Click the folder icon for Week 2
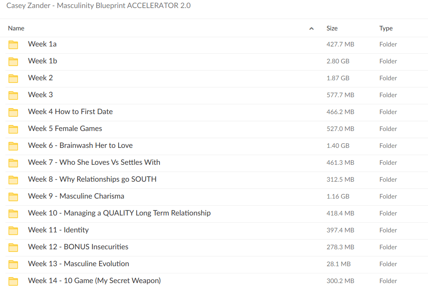Viewport: 428px width, 289px height. [13, 78]
